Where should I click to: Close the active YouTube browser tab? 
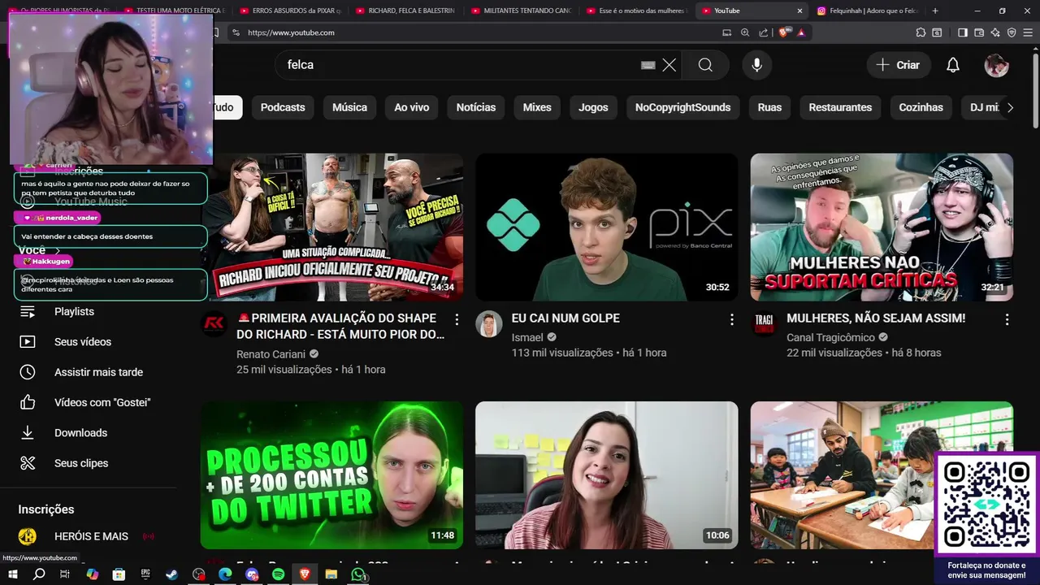pyautogui.click(x=799, y=11)
